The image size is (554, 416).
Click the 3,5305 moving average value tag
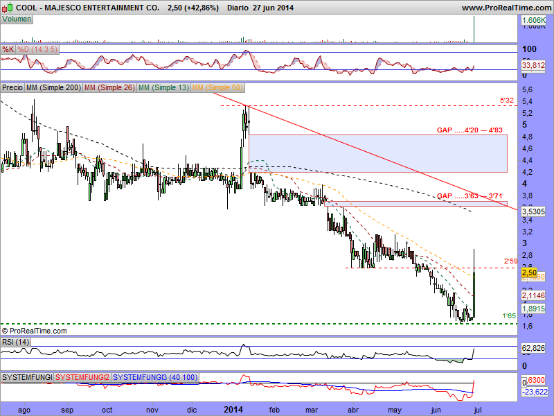coord(533,211)
